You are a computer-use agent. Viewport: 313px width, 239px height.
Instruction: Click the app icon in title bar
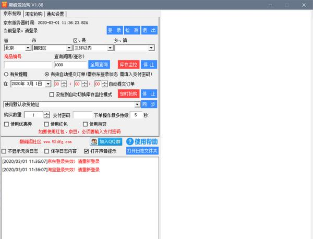click(x=4, y=4)
